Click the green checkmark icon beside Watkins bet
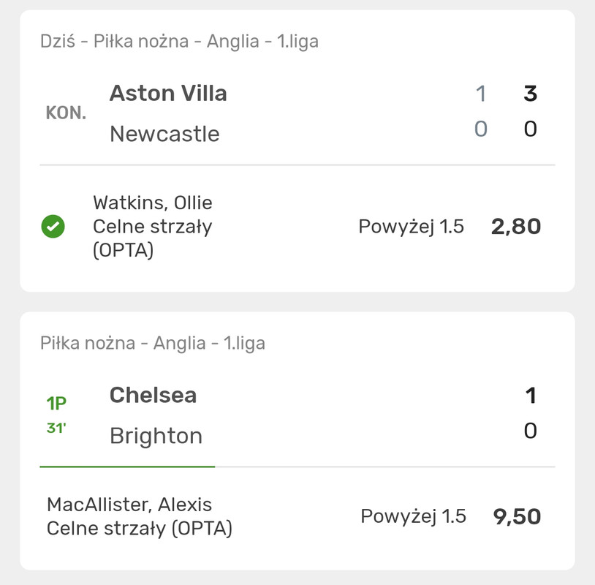Image resolution: width=595 pixels, height=585 pixels. pos(53,226)
